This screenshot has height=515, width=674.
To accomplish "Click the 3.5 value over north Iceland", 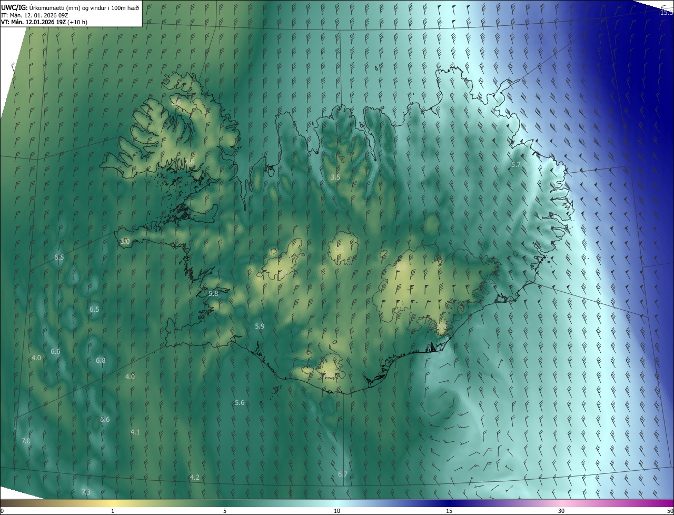I will pyautogui.click(x=335, y=177).
